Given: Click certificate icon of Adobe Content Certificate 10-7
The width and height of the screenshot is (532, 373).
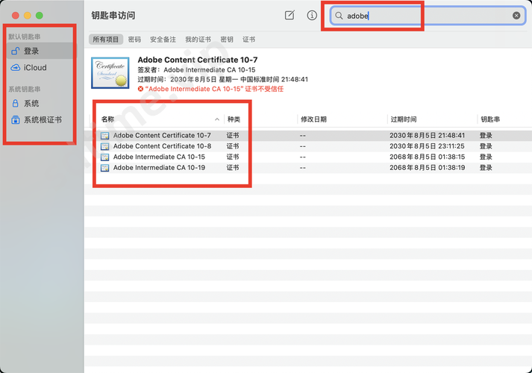Looking at the screenshot, I should pyautogui.click(x=105, y=136).
